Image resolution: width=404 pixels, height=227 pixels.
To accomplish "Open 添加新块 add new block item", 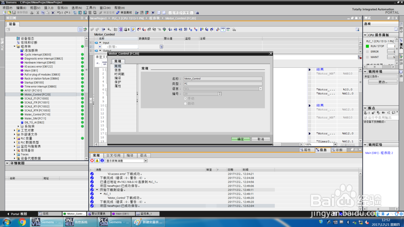I will click(x=31, y=50).
